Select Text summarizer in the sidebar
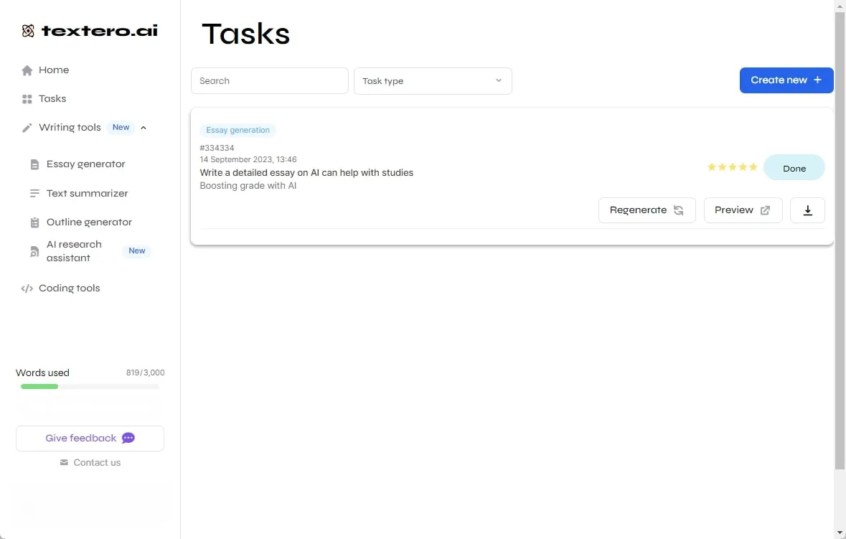Viewport: 846px width, 539px height. tap(87, 194)
